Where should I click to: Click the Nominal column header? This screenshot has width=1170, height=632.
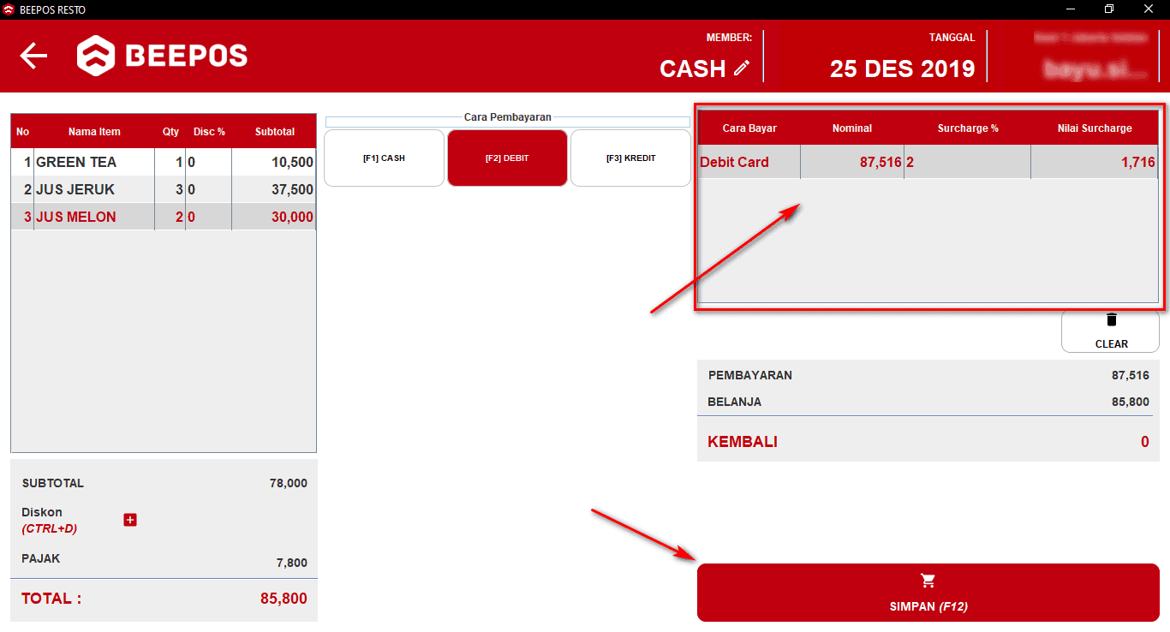[852, 128]
